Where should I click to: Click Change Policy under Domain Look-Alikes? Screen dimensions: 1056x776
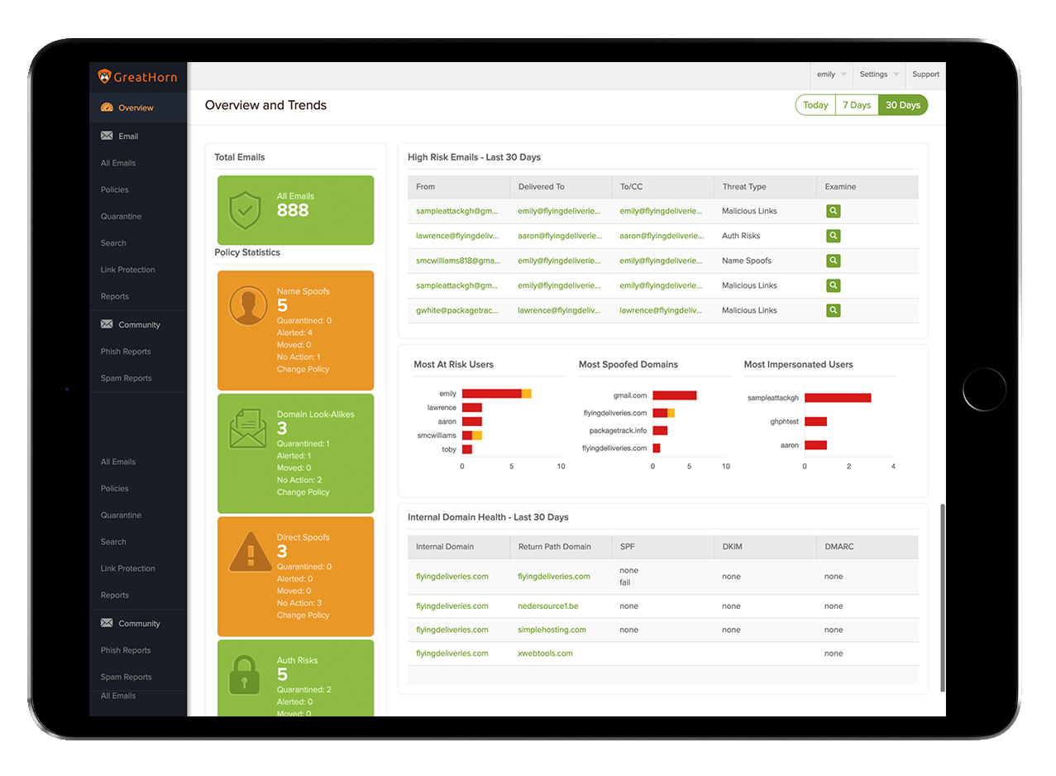pyautogui.click(x=303, y=492)
